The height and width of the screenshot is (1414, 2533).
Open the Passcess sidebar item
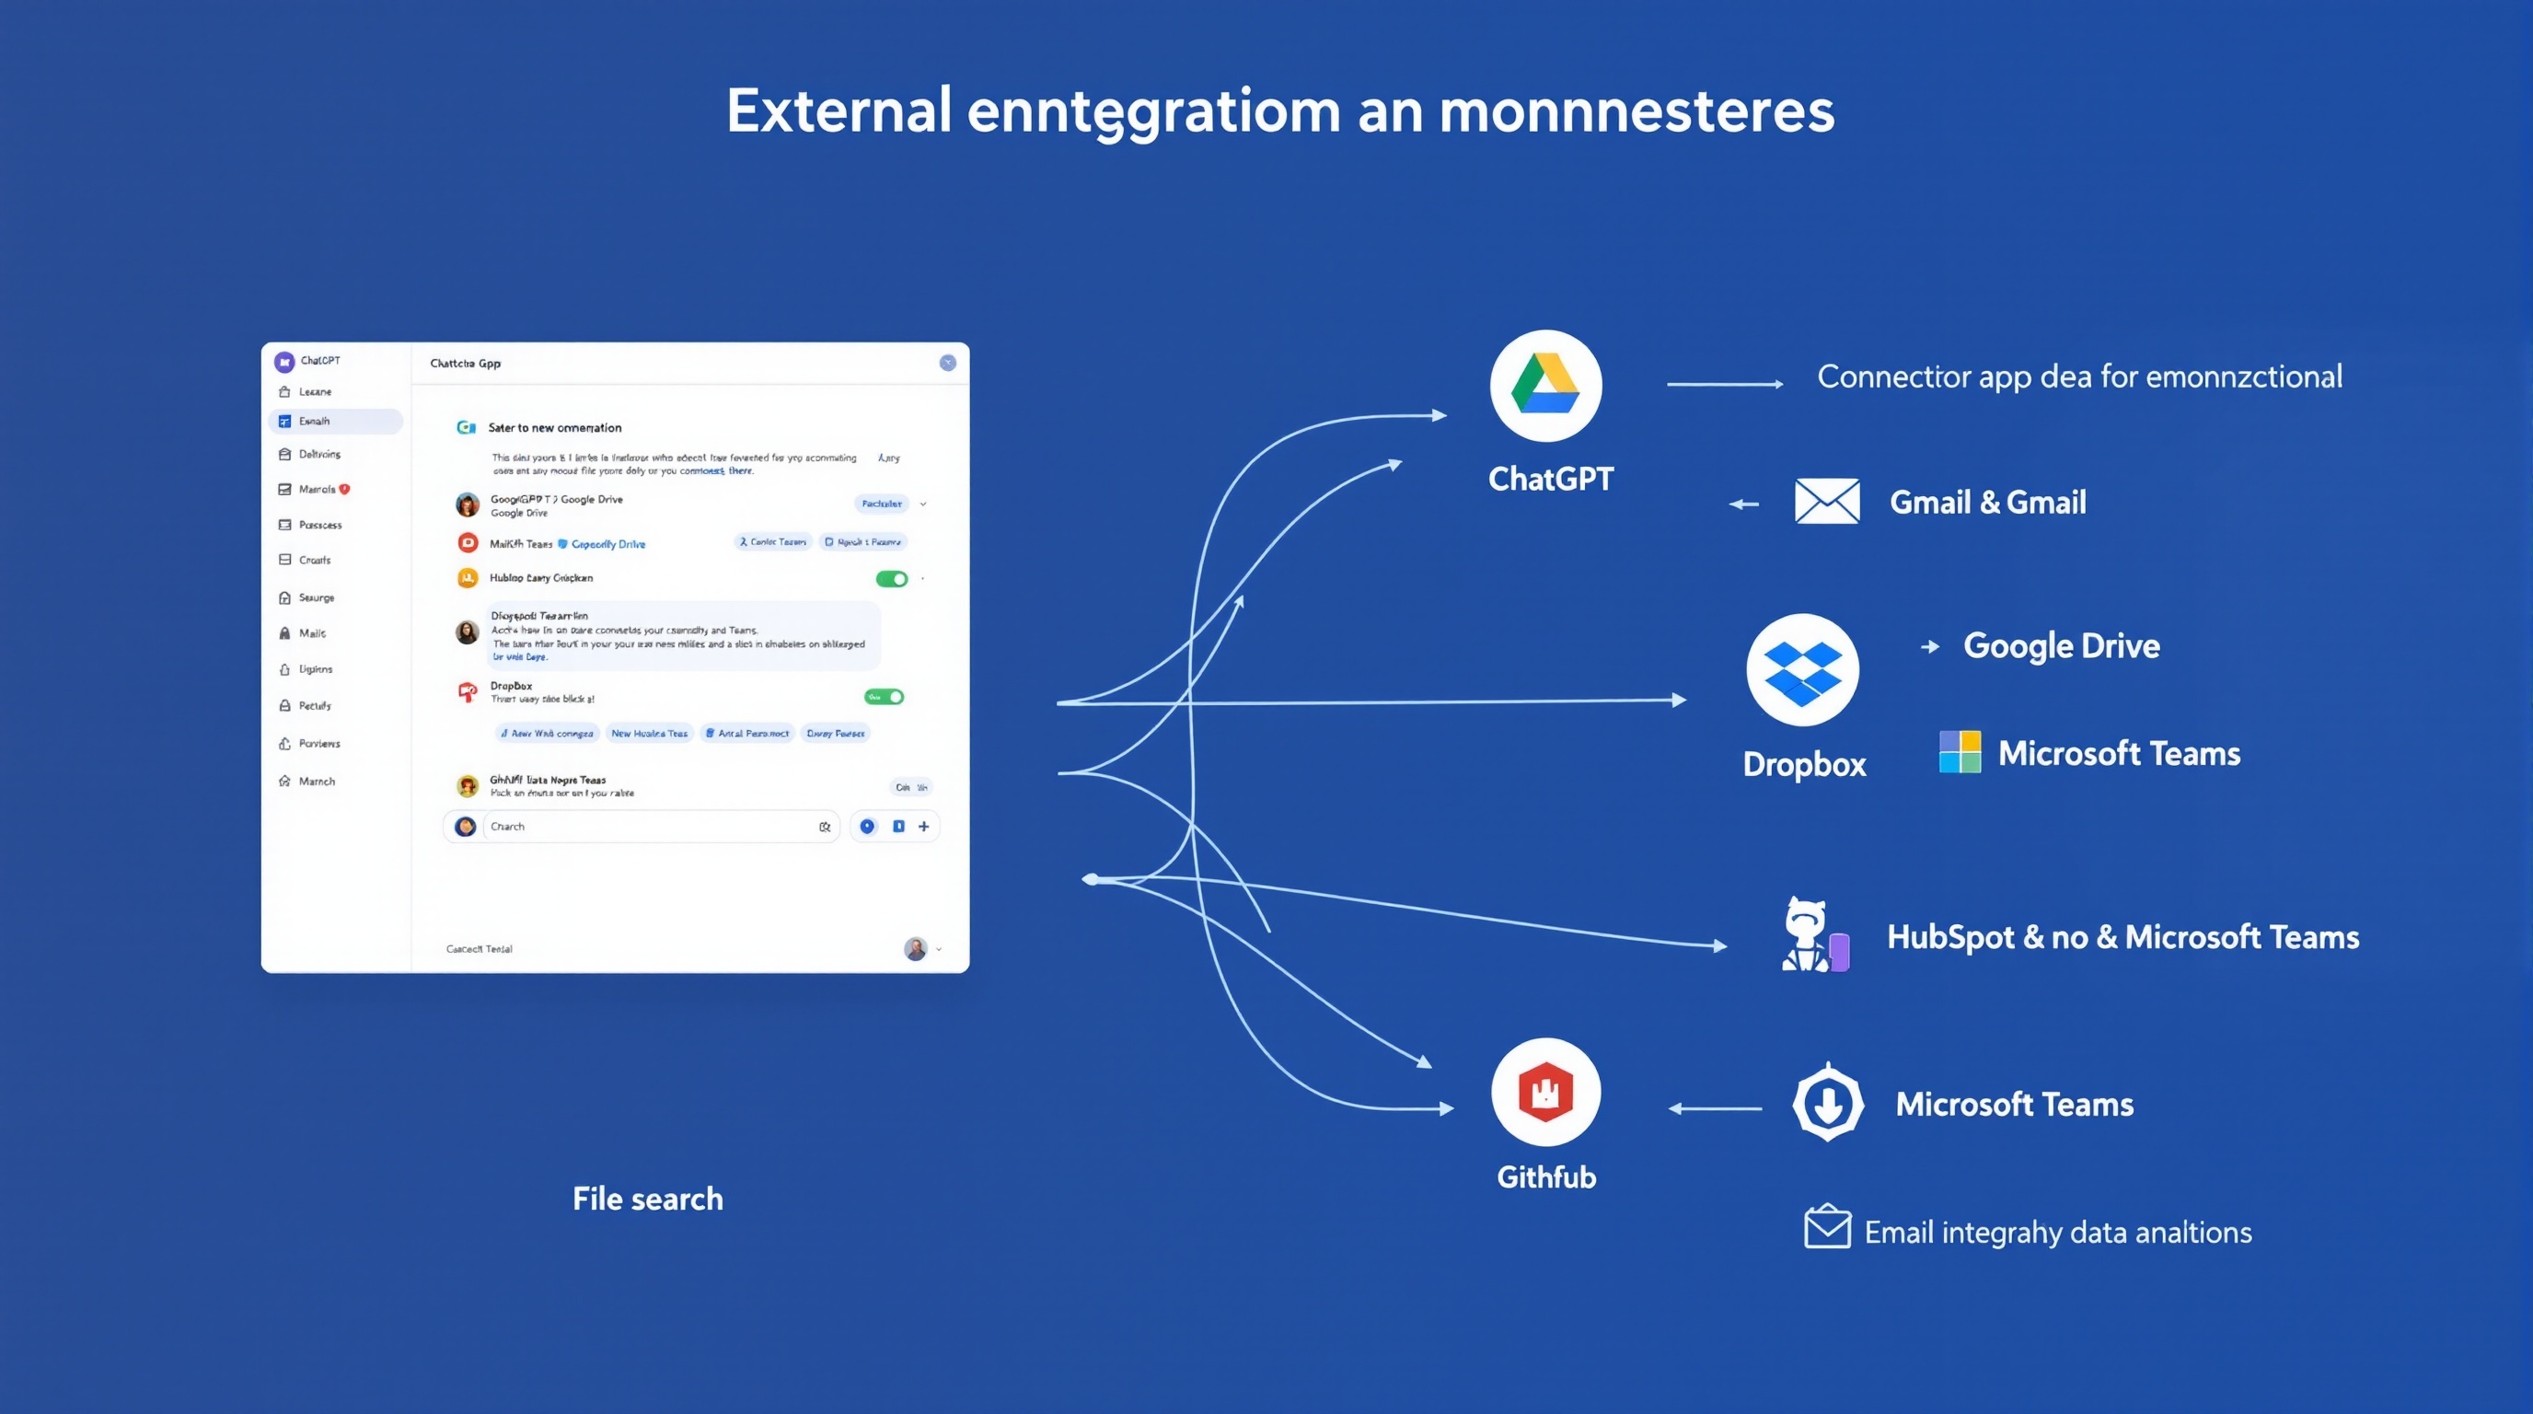point(334,525)
